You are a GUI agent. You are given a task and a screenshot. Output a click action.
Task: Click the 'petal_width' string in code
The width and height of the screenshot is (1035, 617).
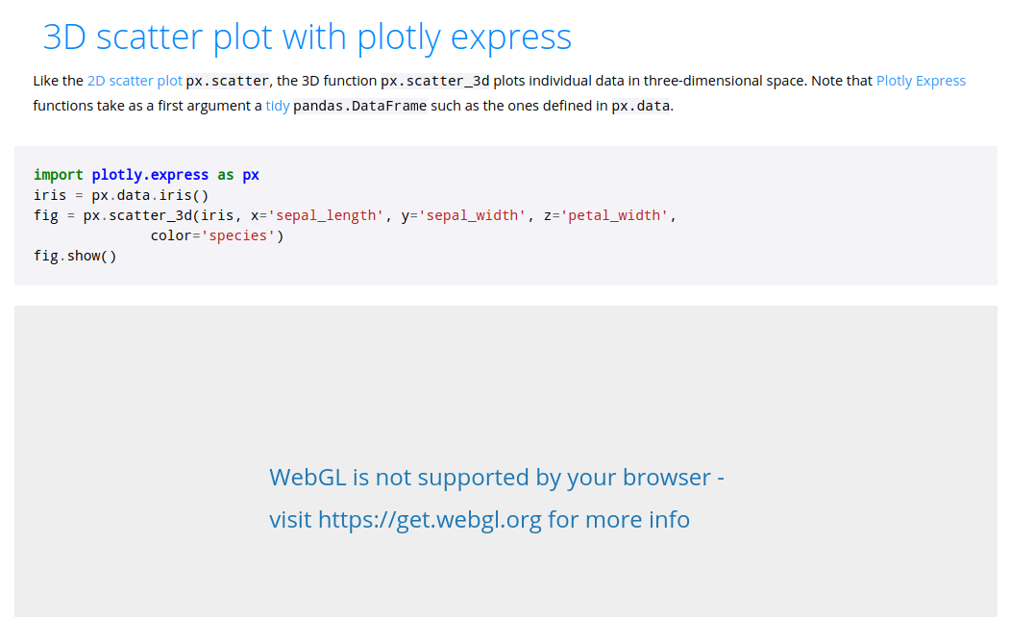click(x=614, y=216)
